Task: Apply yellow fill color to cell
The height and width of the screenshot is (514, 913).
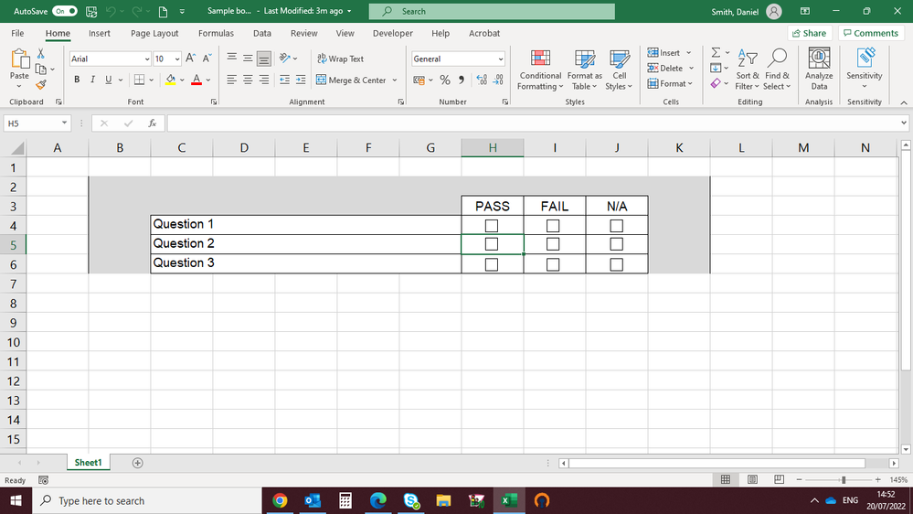Action: tap(170, 80)
